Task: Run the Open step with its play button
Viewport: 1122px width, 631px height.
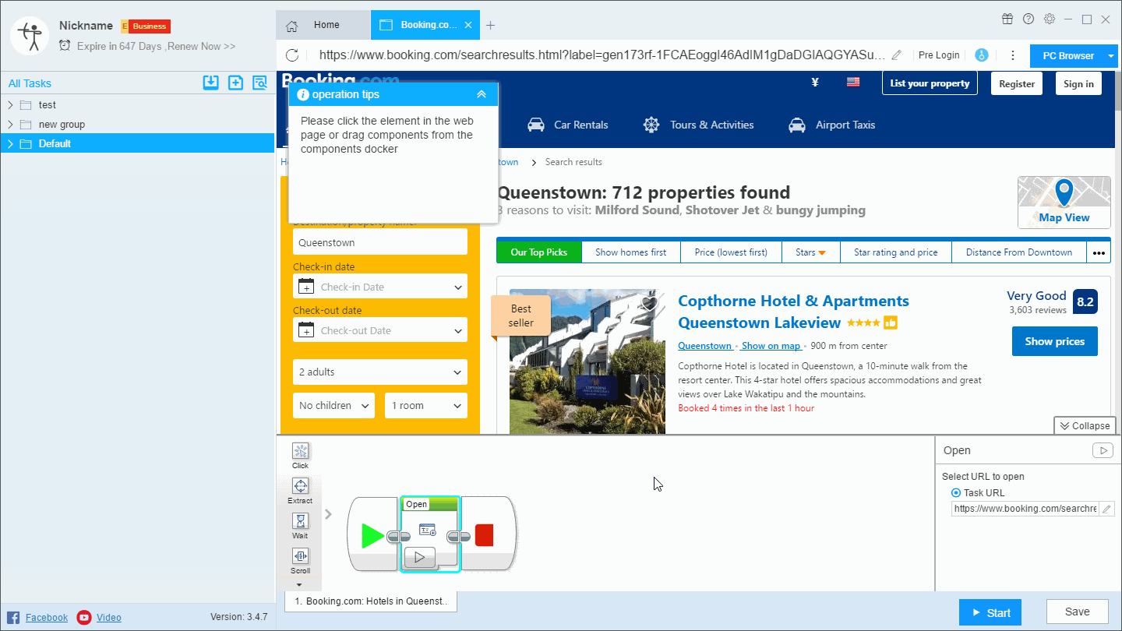Action: [419, 556]
